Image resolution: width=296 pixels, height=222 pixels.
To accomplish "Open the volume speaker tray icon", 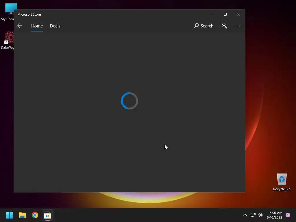I will coord(260,215).
